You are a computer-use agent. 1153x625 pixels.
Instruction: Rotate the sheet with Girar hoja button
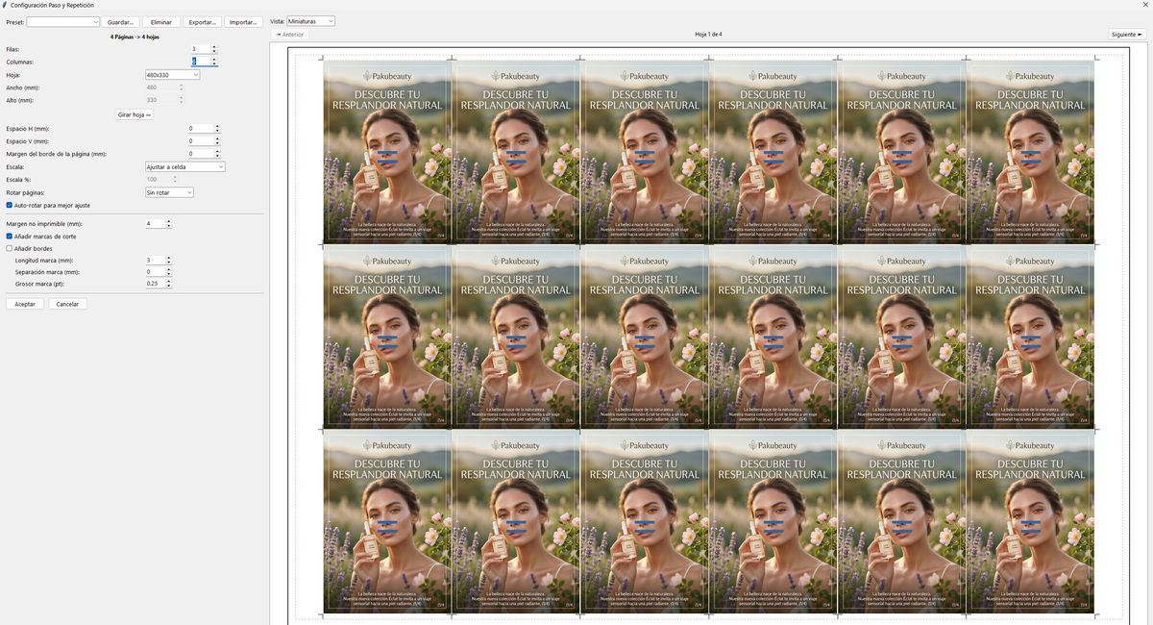135,114
